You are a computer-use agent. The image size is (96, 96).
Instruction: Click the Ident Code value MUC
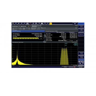pos(65,39)
